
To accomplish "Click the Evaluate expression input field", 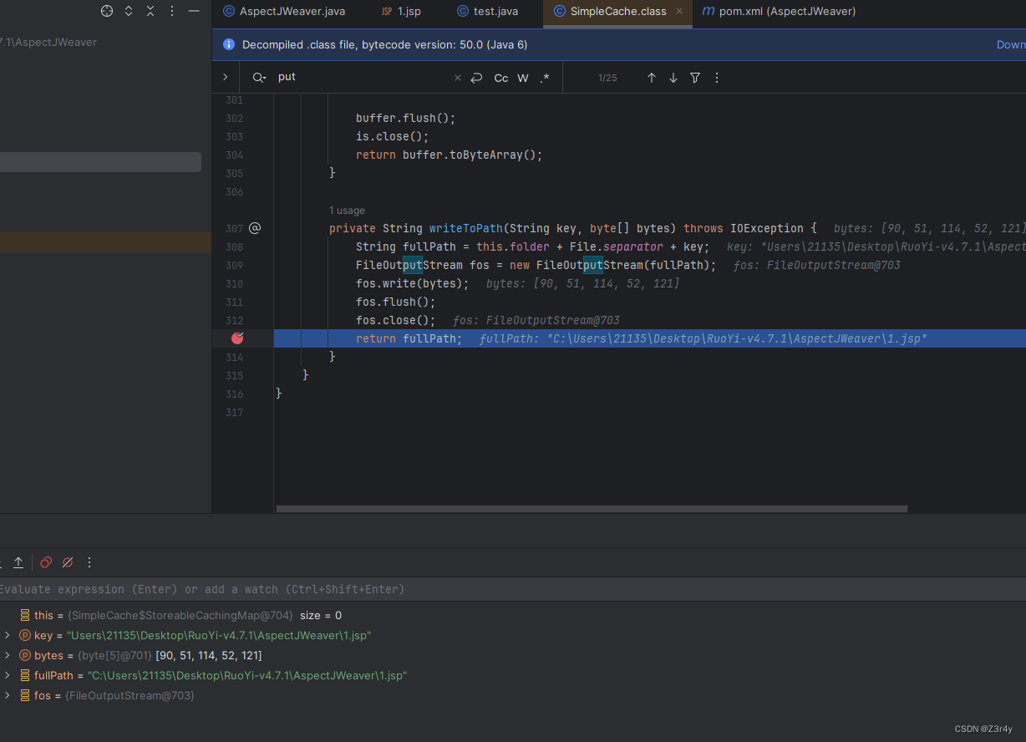I will click(513, 589).
